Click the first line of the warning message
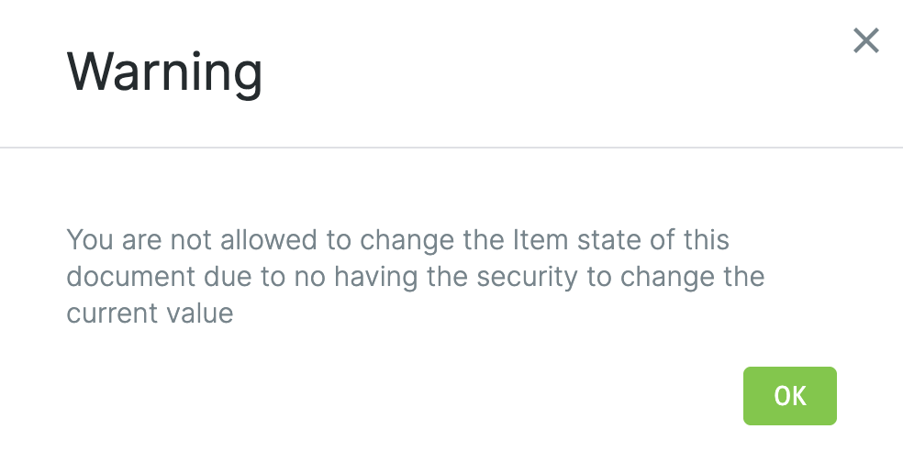Viewport: 903px width, 473px height. coord(397,240)
